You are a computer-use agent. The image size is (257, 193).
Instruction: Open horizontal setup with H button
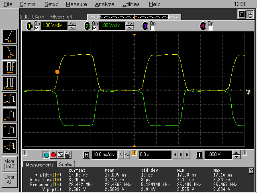click(87, 155)
